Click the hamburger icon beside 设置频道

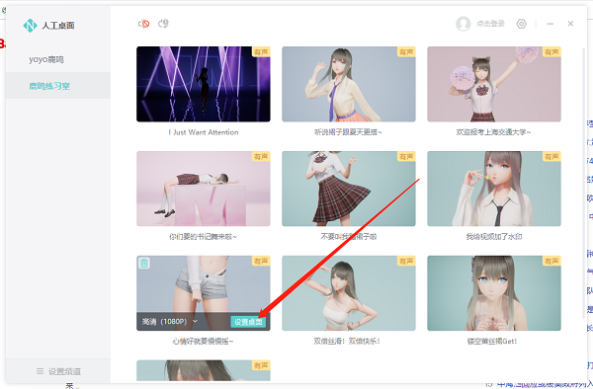coord(41,371)
